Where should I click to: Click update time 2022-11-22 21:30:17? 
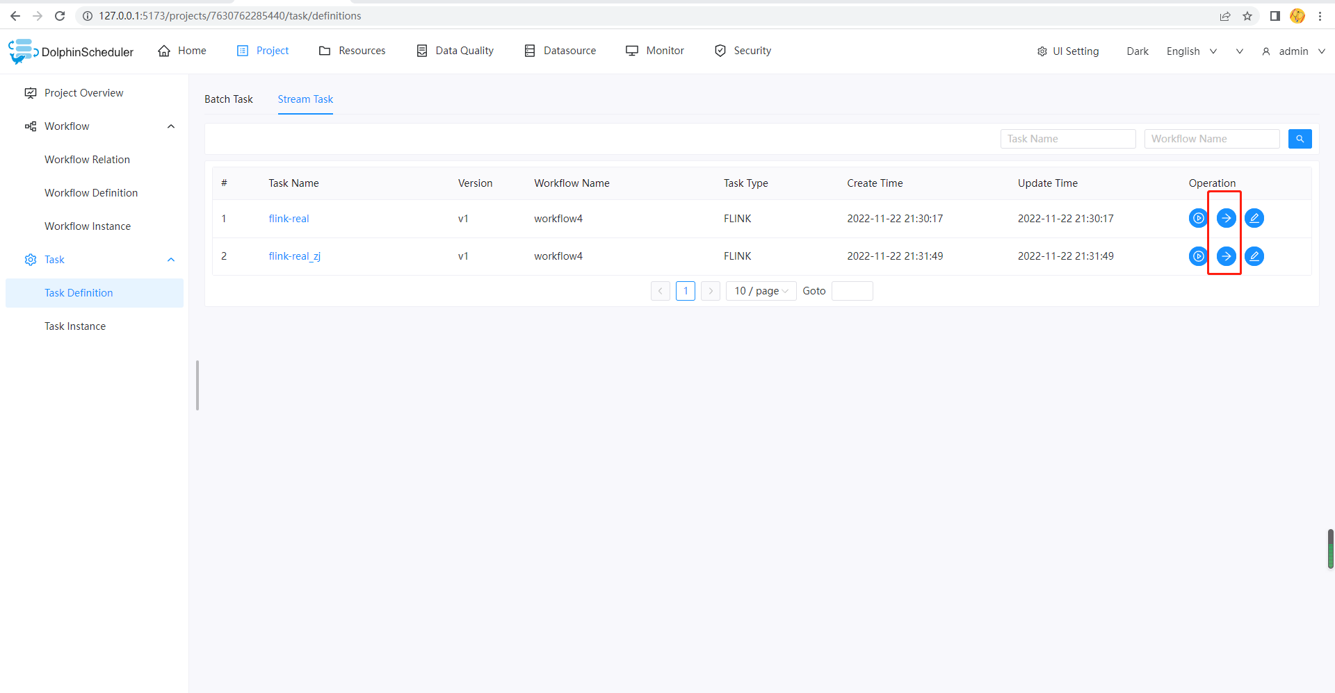pyautogui.click(x=1066, y=219)
